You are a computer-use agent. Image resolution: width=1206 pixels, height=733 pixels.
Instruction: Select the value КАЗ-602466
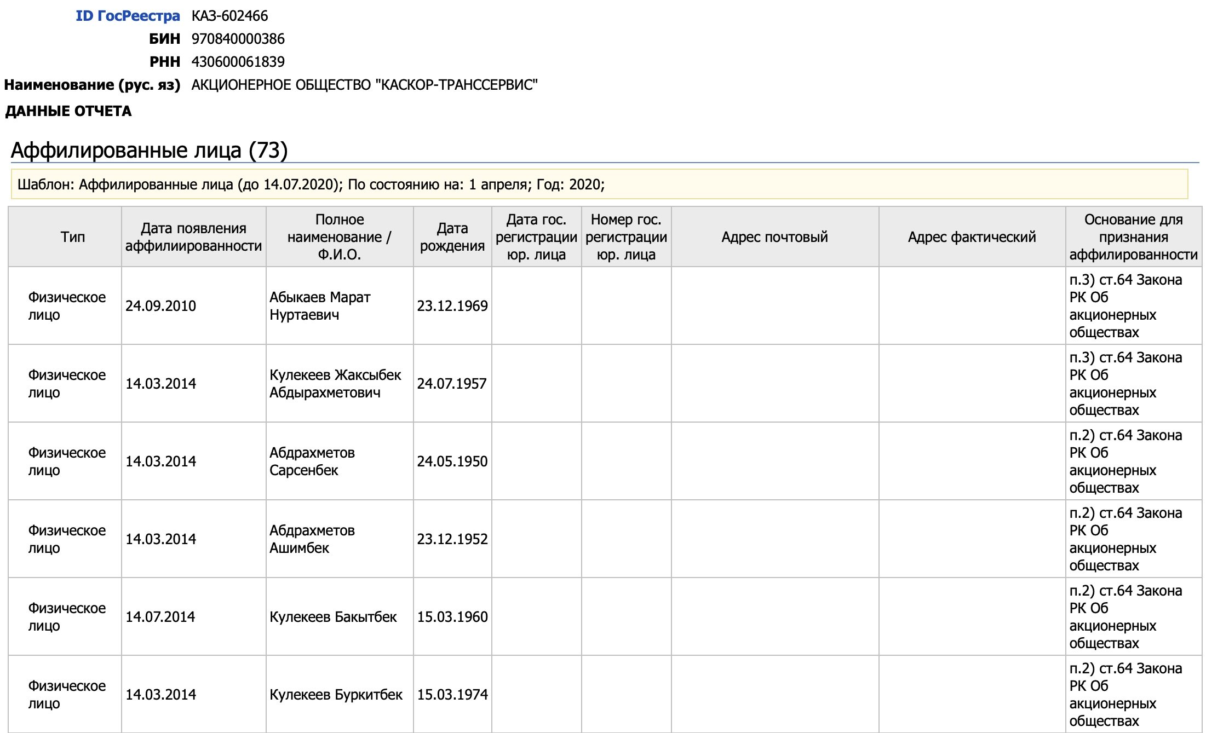pos(229,16)
